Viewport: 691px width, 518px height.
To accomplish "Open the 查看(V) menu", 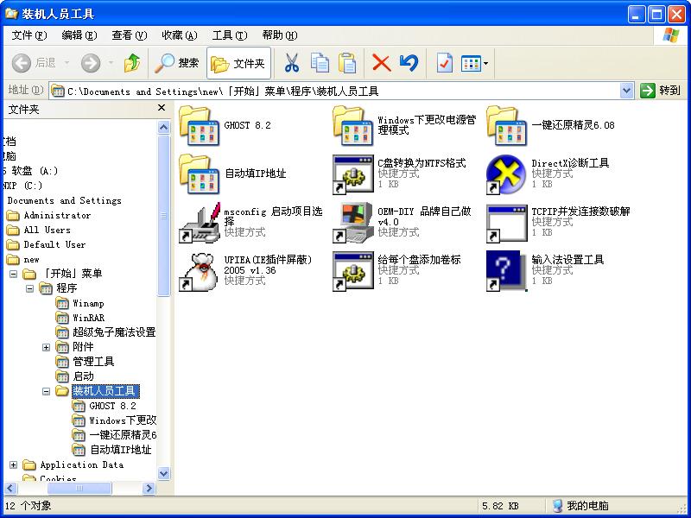I will coord(129,35).
